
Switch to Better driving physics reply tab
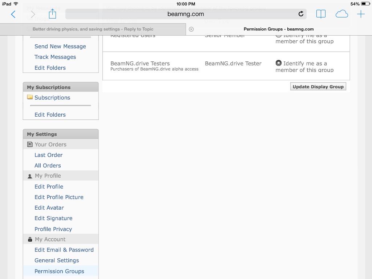coord(93,29)
